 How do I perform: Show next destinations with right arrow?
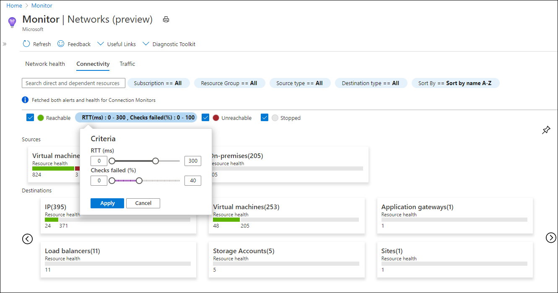click(551, 238)
